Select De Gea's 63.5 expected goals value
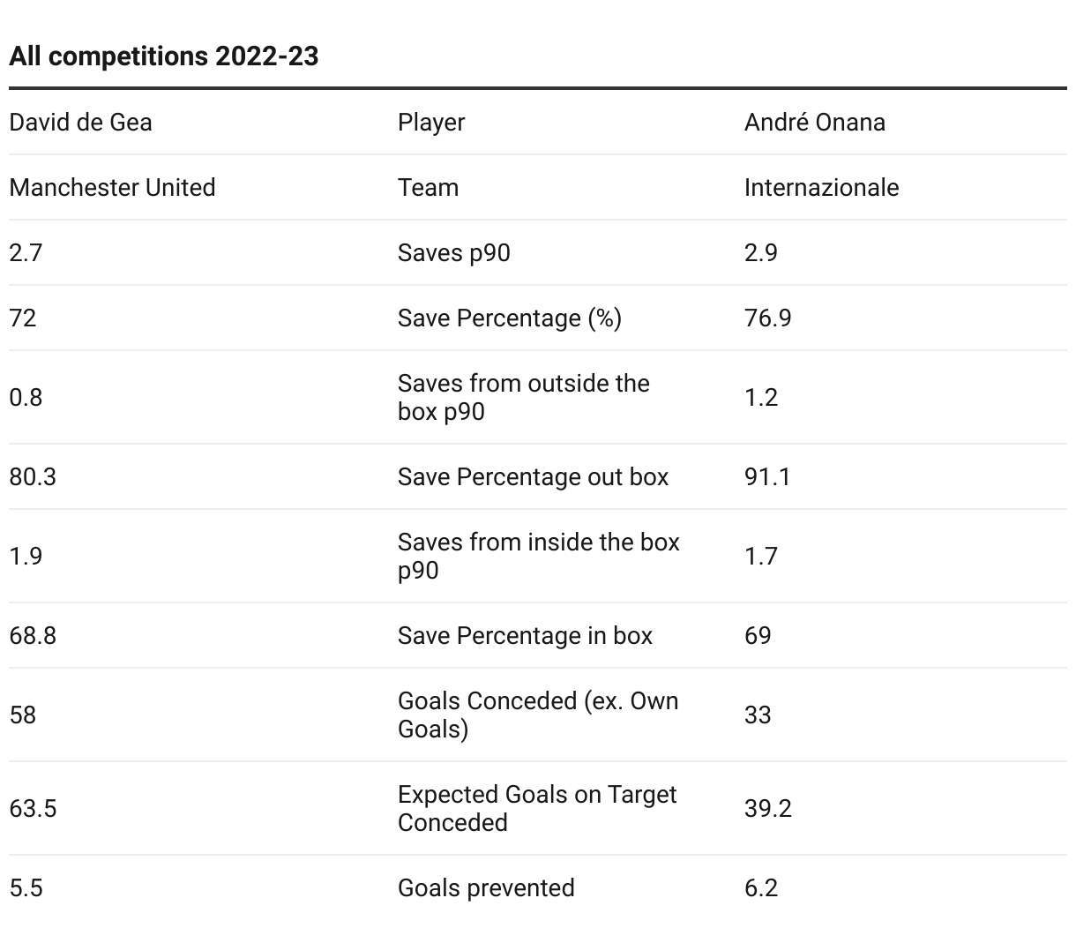The width and height of the screenshot is (1076, 928). tap(33, 808)
